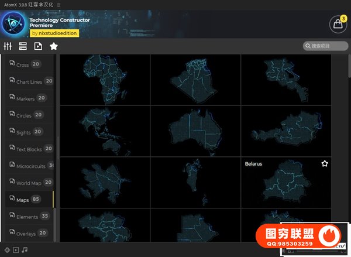Open the World Map category

[29, 183]
